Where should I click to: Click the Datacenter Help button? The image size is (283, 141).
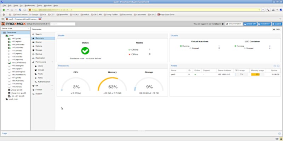point(277,29)
